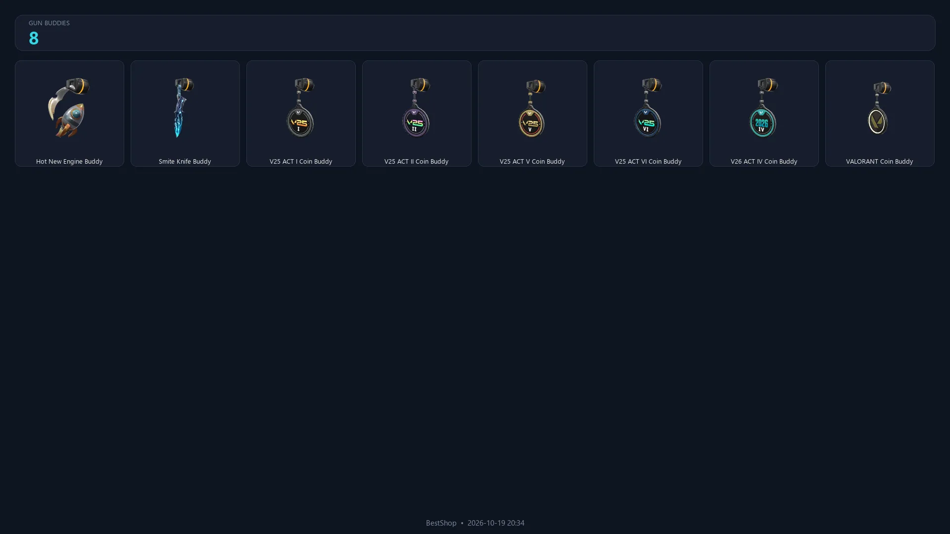Select the V25 ACT VI coin icon

648,107
